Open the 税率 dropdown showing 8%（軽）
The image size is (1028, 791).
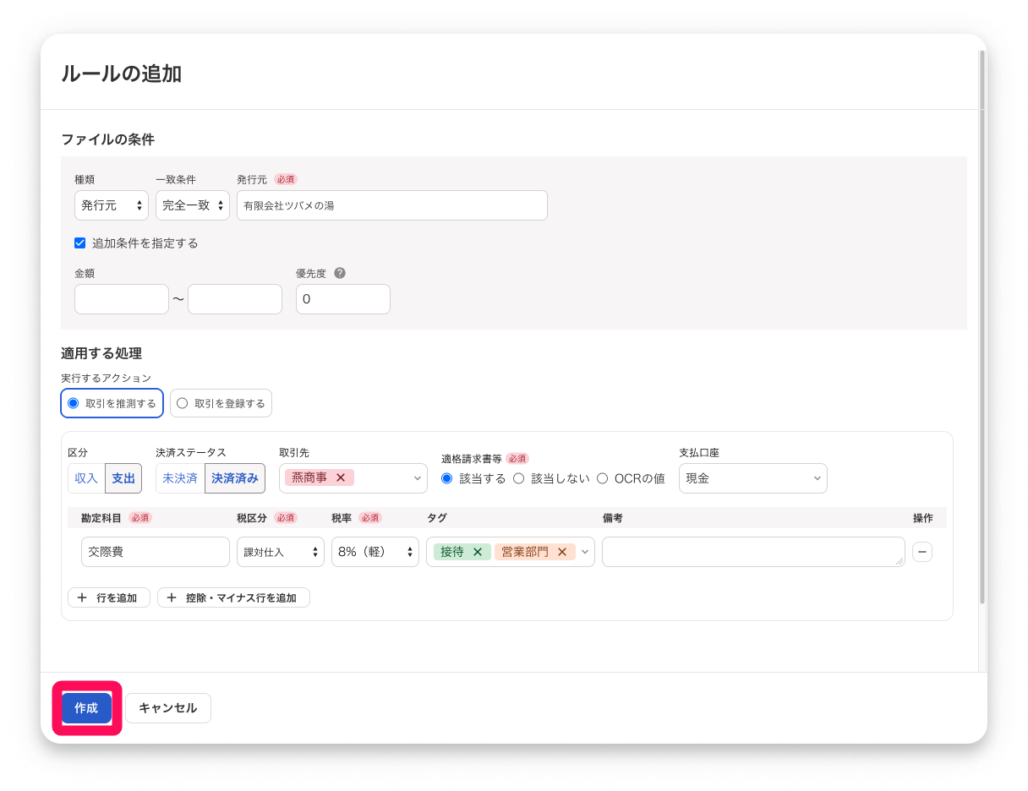point(375,552)
